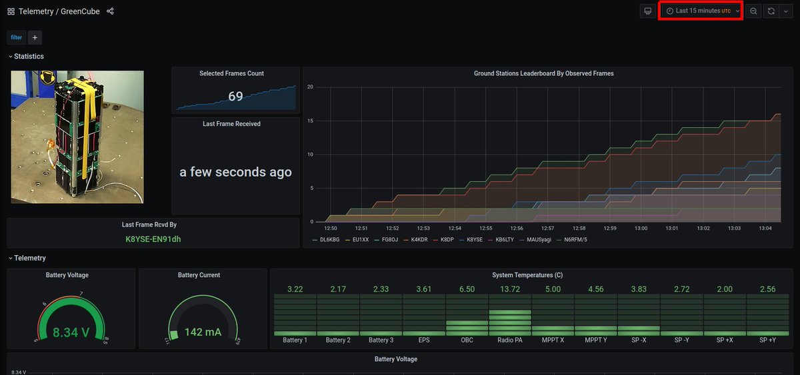Click the SP -X temperature bar
Image resolution: width=800 pixels, height=375 pixels.
click(x=639, y=315)
